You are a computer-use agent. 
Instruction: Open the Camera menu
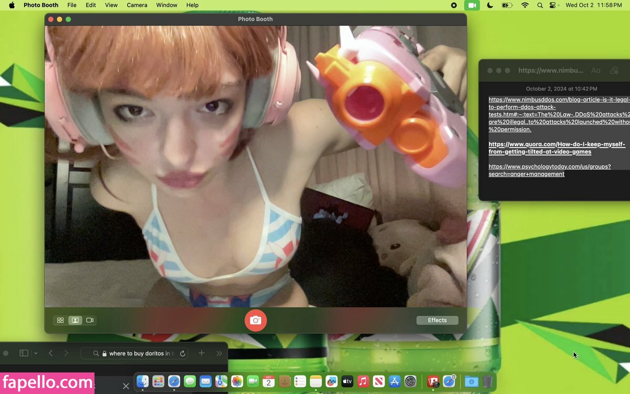pyautogui.click(x=137, y=5)
